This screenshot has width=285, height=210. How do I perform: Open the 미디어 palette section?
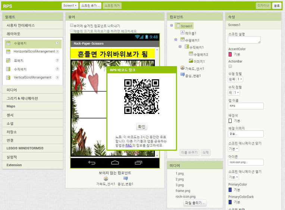pos(33,90)
